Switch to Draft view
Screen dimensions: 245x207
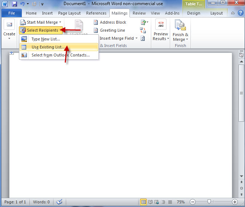pos(170,202)
